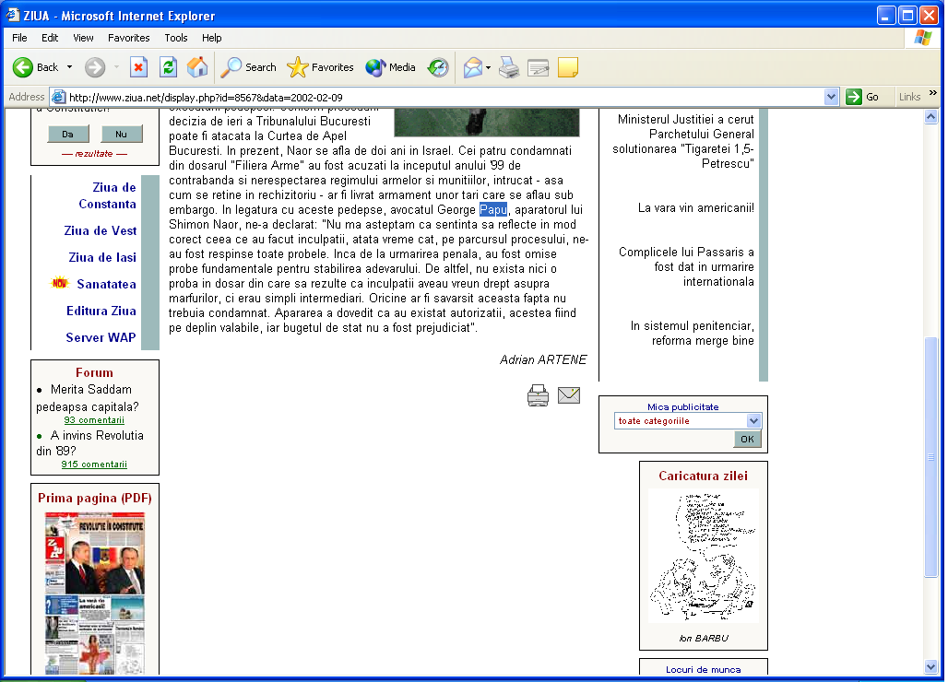This screenshot has width=948, height=682.
Task: Click the Windows flag logo
Action: click(x=922, y=38)
